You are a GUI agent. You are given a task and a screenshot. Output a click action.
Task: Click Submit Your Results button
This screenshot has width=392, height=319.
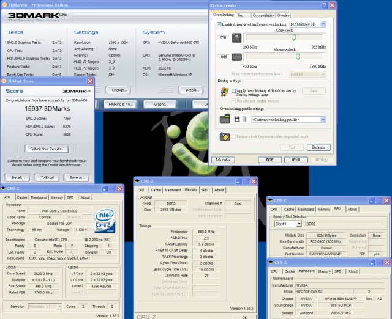47,149
